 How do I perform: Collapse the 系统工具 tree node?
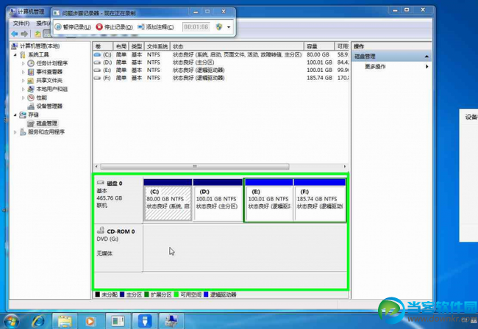click(x=15, y=55)
